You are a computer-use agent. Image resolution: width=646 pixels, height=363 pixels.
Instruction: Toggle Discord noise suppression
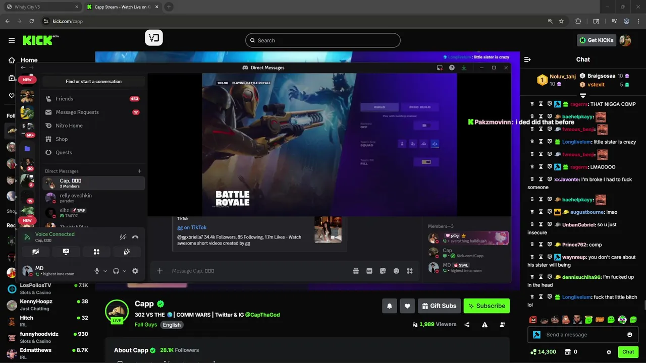tap(123, 237)
